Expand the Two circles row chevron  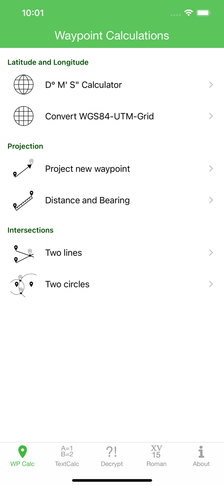point(211,284)
